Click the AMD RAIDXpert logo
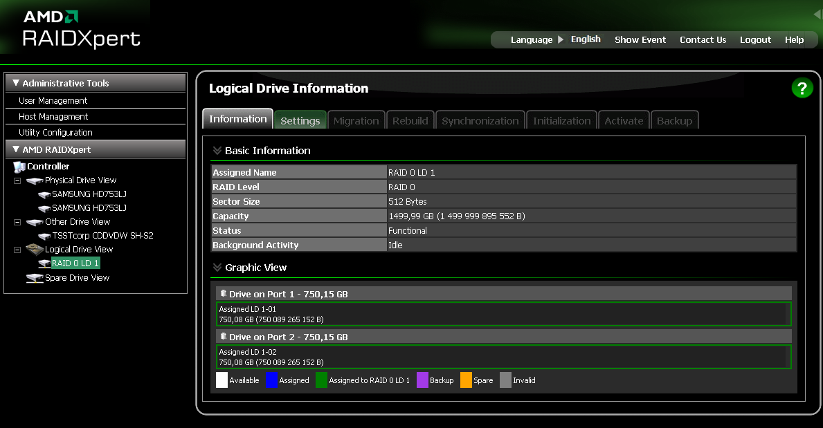 point(82,29)
